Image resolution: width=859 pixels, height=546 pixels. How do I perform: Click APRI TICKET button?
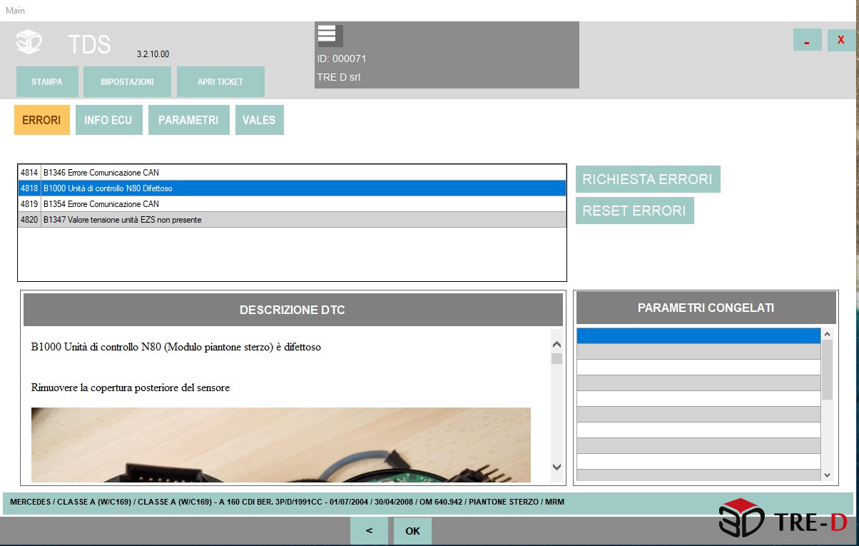pos(220,82)
